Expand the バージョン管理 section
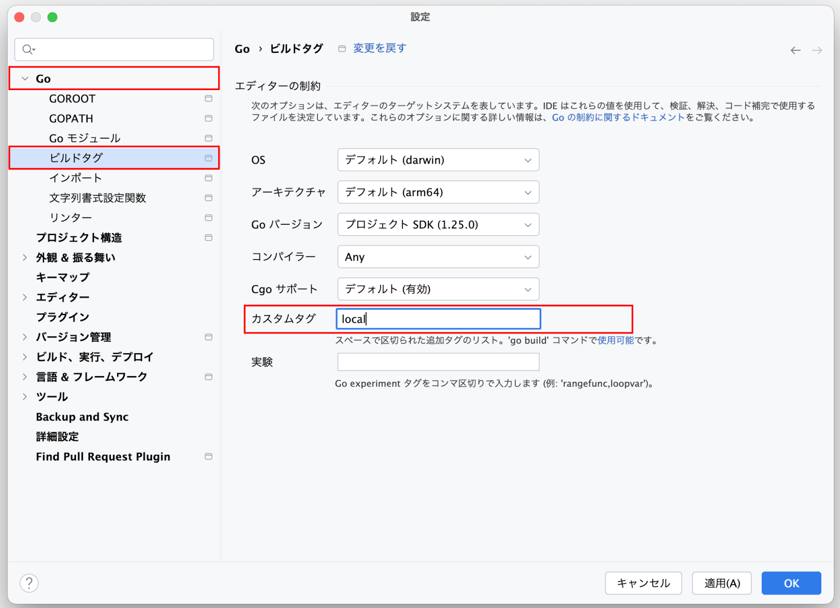Viewport: 840px width, 608px height. pos(25,337)
